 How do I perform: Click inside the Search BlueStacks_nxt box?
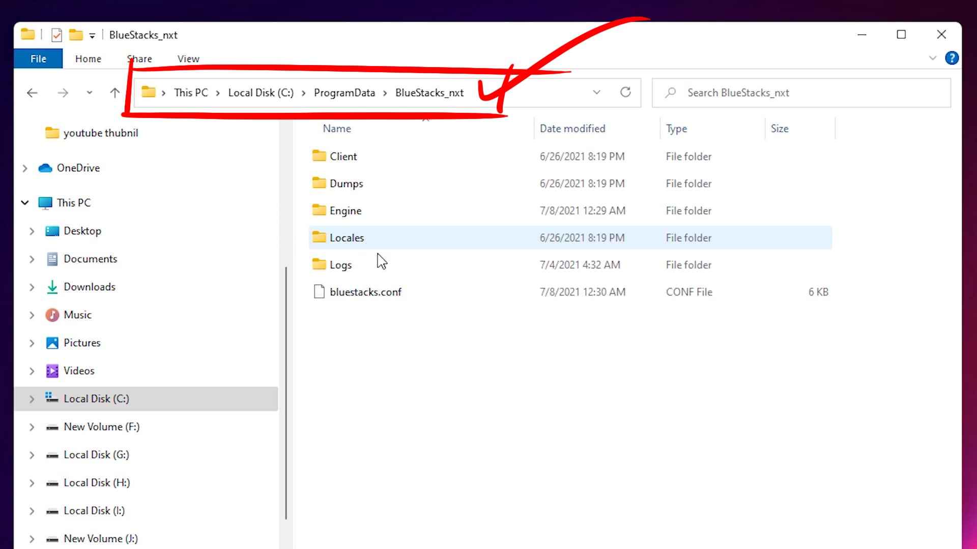click(738, 93)
